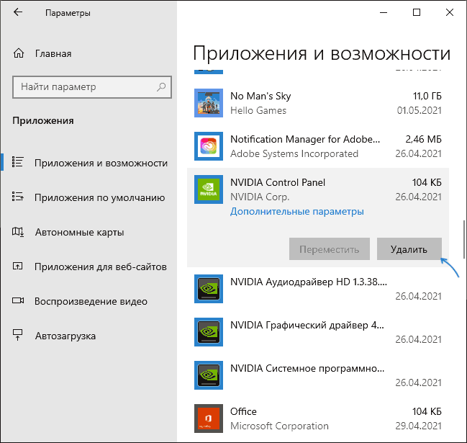Click the Приложения для веб-сайтов icon
Screen dimensions: 467x443
tap(17, 267)
